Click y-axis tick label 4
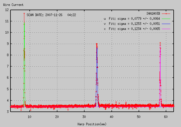Screen dimensions: 181x127 coord(8,100)
